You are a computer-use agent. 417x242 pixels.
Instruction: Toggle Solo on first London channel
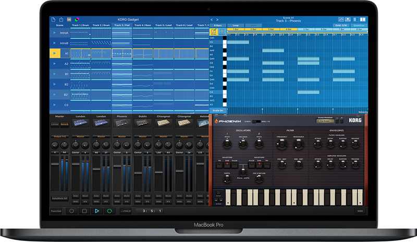[x=76, y=196]
